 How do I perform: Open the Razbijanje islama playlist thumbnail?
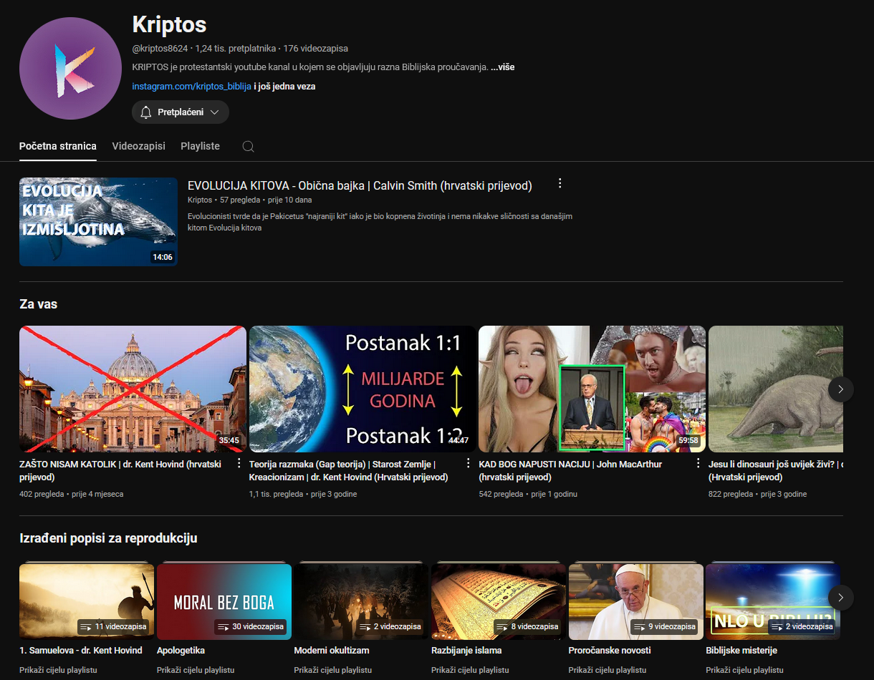pos(497,600)
